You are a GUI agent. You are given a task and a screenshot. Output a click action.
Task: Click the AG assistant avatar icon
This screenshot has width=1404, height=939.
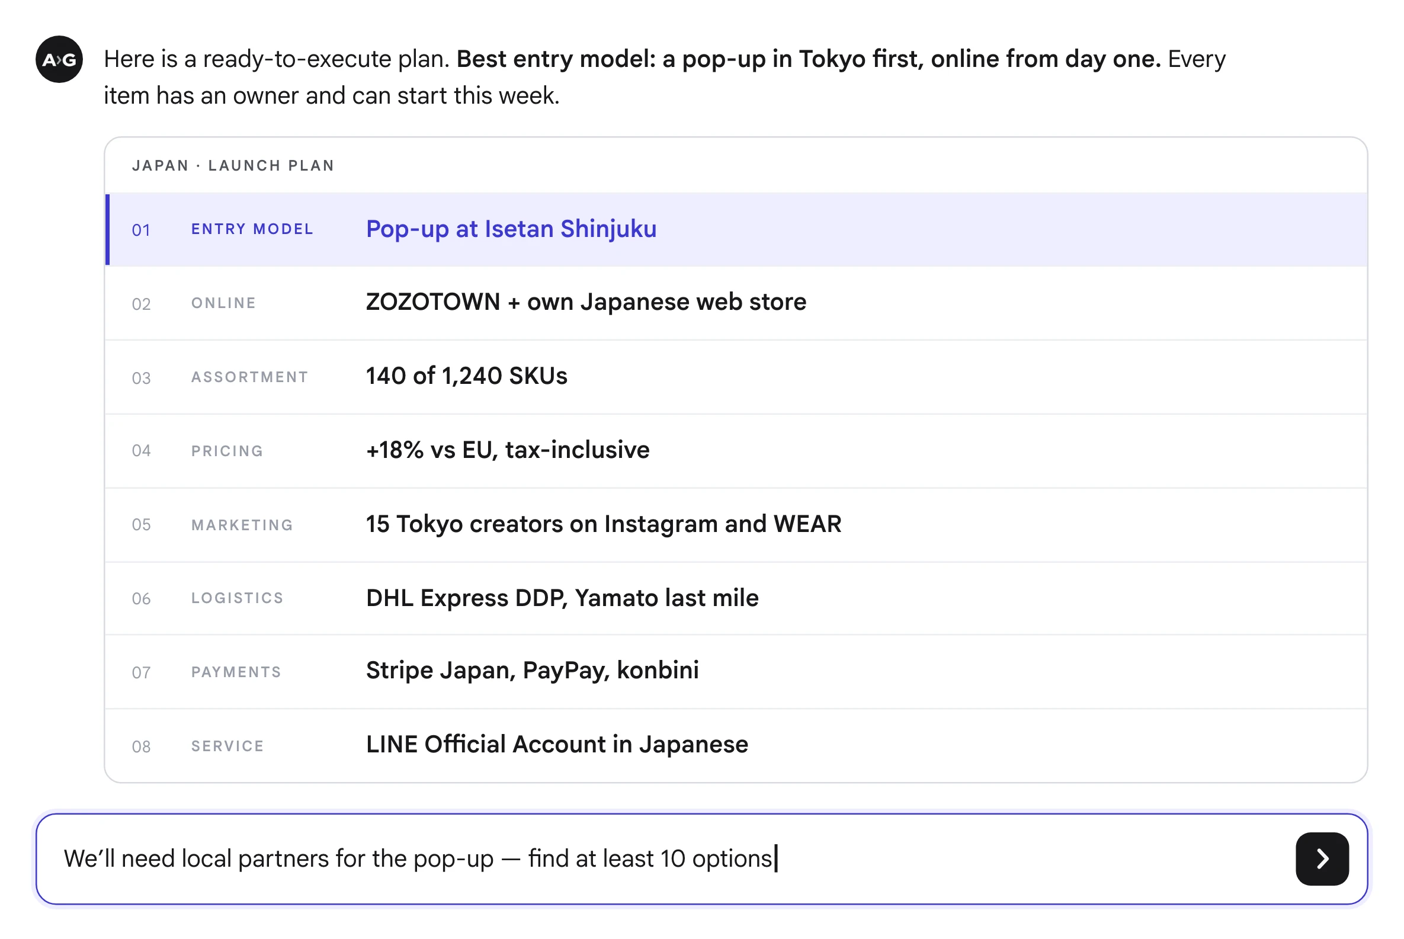tap(59, 59)
